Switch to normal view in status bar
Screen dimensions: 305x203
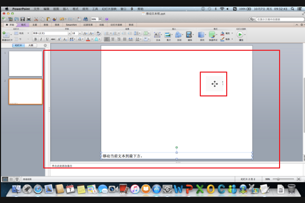[x=5, y=179]
